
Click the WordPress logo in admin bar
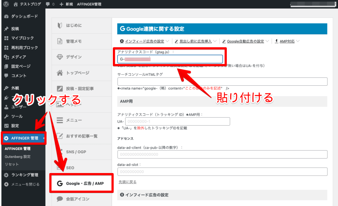6,4
